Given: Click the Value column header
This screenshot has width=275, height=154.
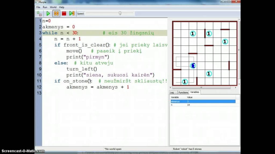Looking at the screenshot, I should tap(211, 97).
